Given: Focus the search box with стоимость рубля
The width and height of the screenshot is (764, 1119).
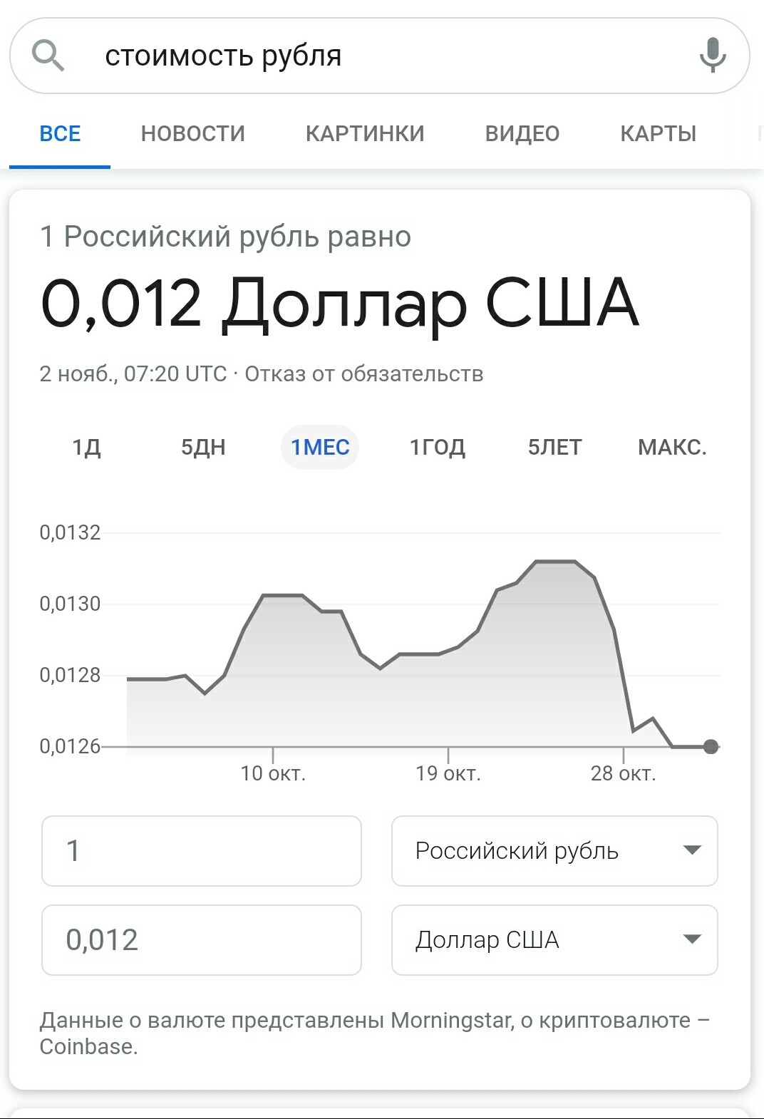Looking at the screenshot, I should (380, 56).
